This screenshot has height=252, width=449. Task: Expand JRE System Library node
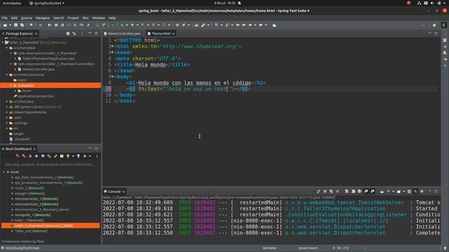pyautogui.click(x=7, y=107)
